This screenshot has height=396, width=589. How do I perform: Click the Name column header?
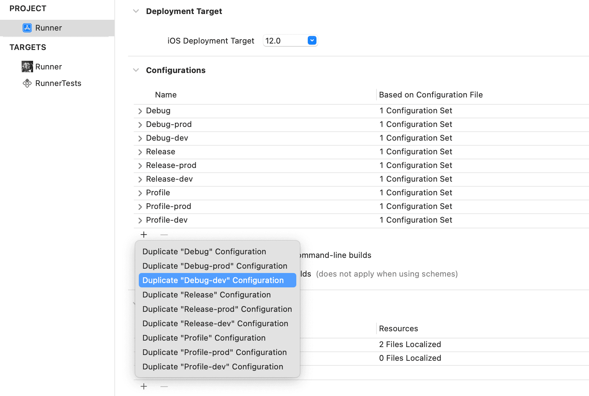pos(166,95)
